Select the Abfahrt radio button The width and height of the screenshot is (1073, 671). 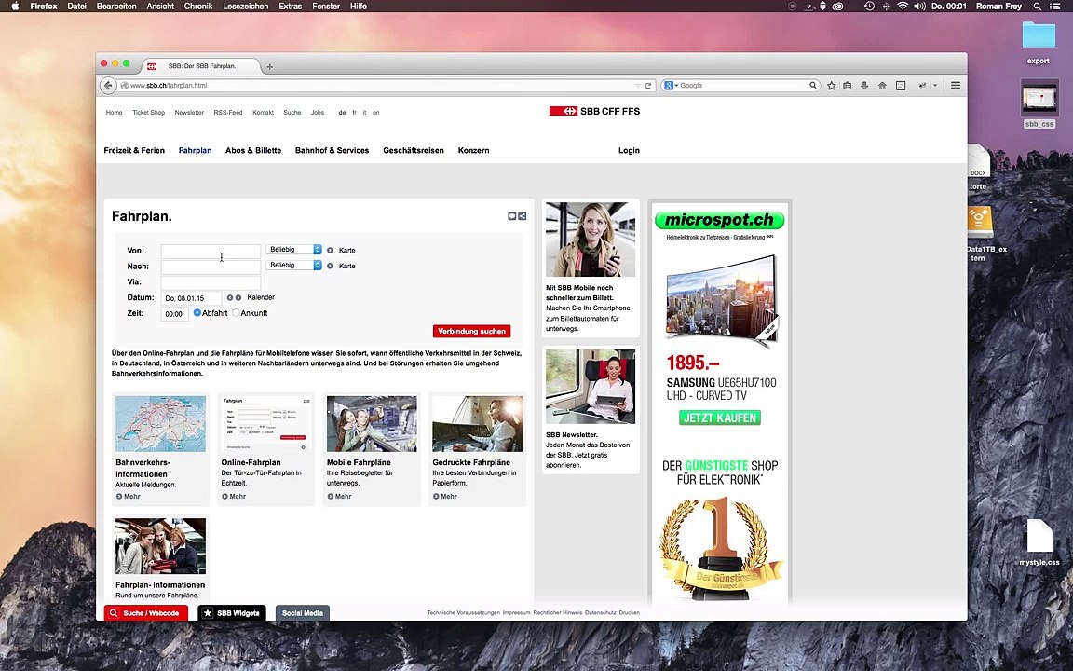pyautogui.click(x=197, y=313)
